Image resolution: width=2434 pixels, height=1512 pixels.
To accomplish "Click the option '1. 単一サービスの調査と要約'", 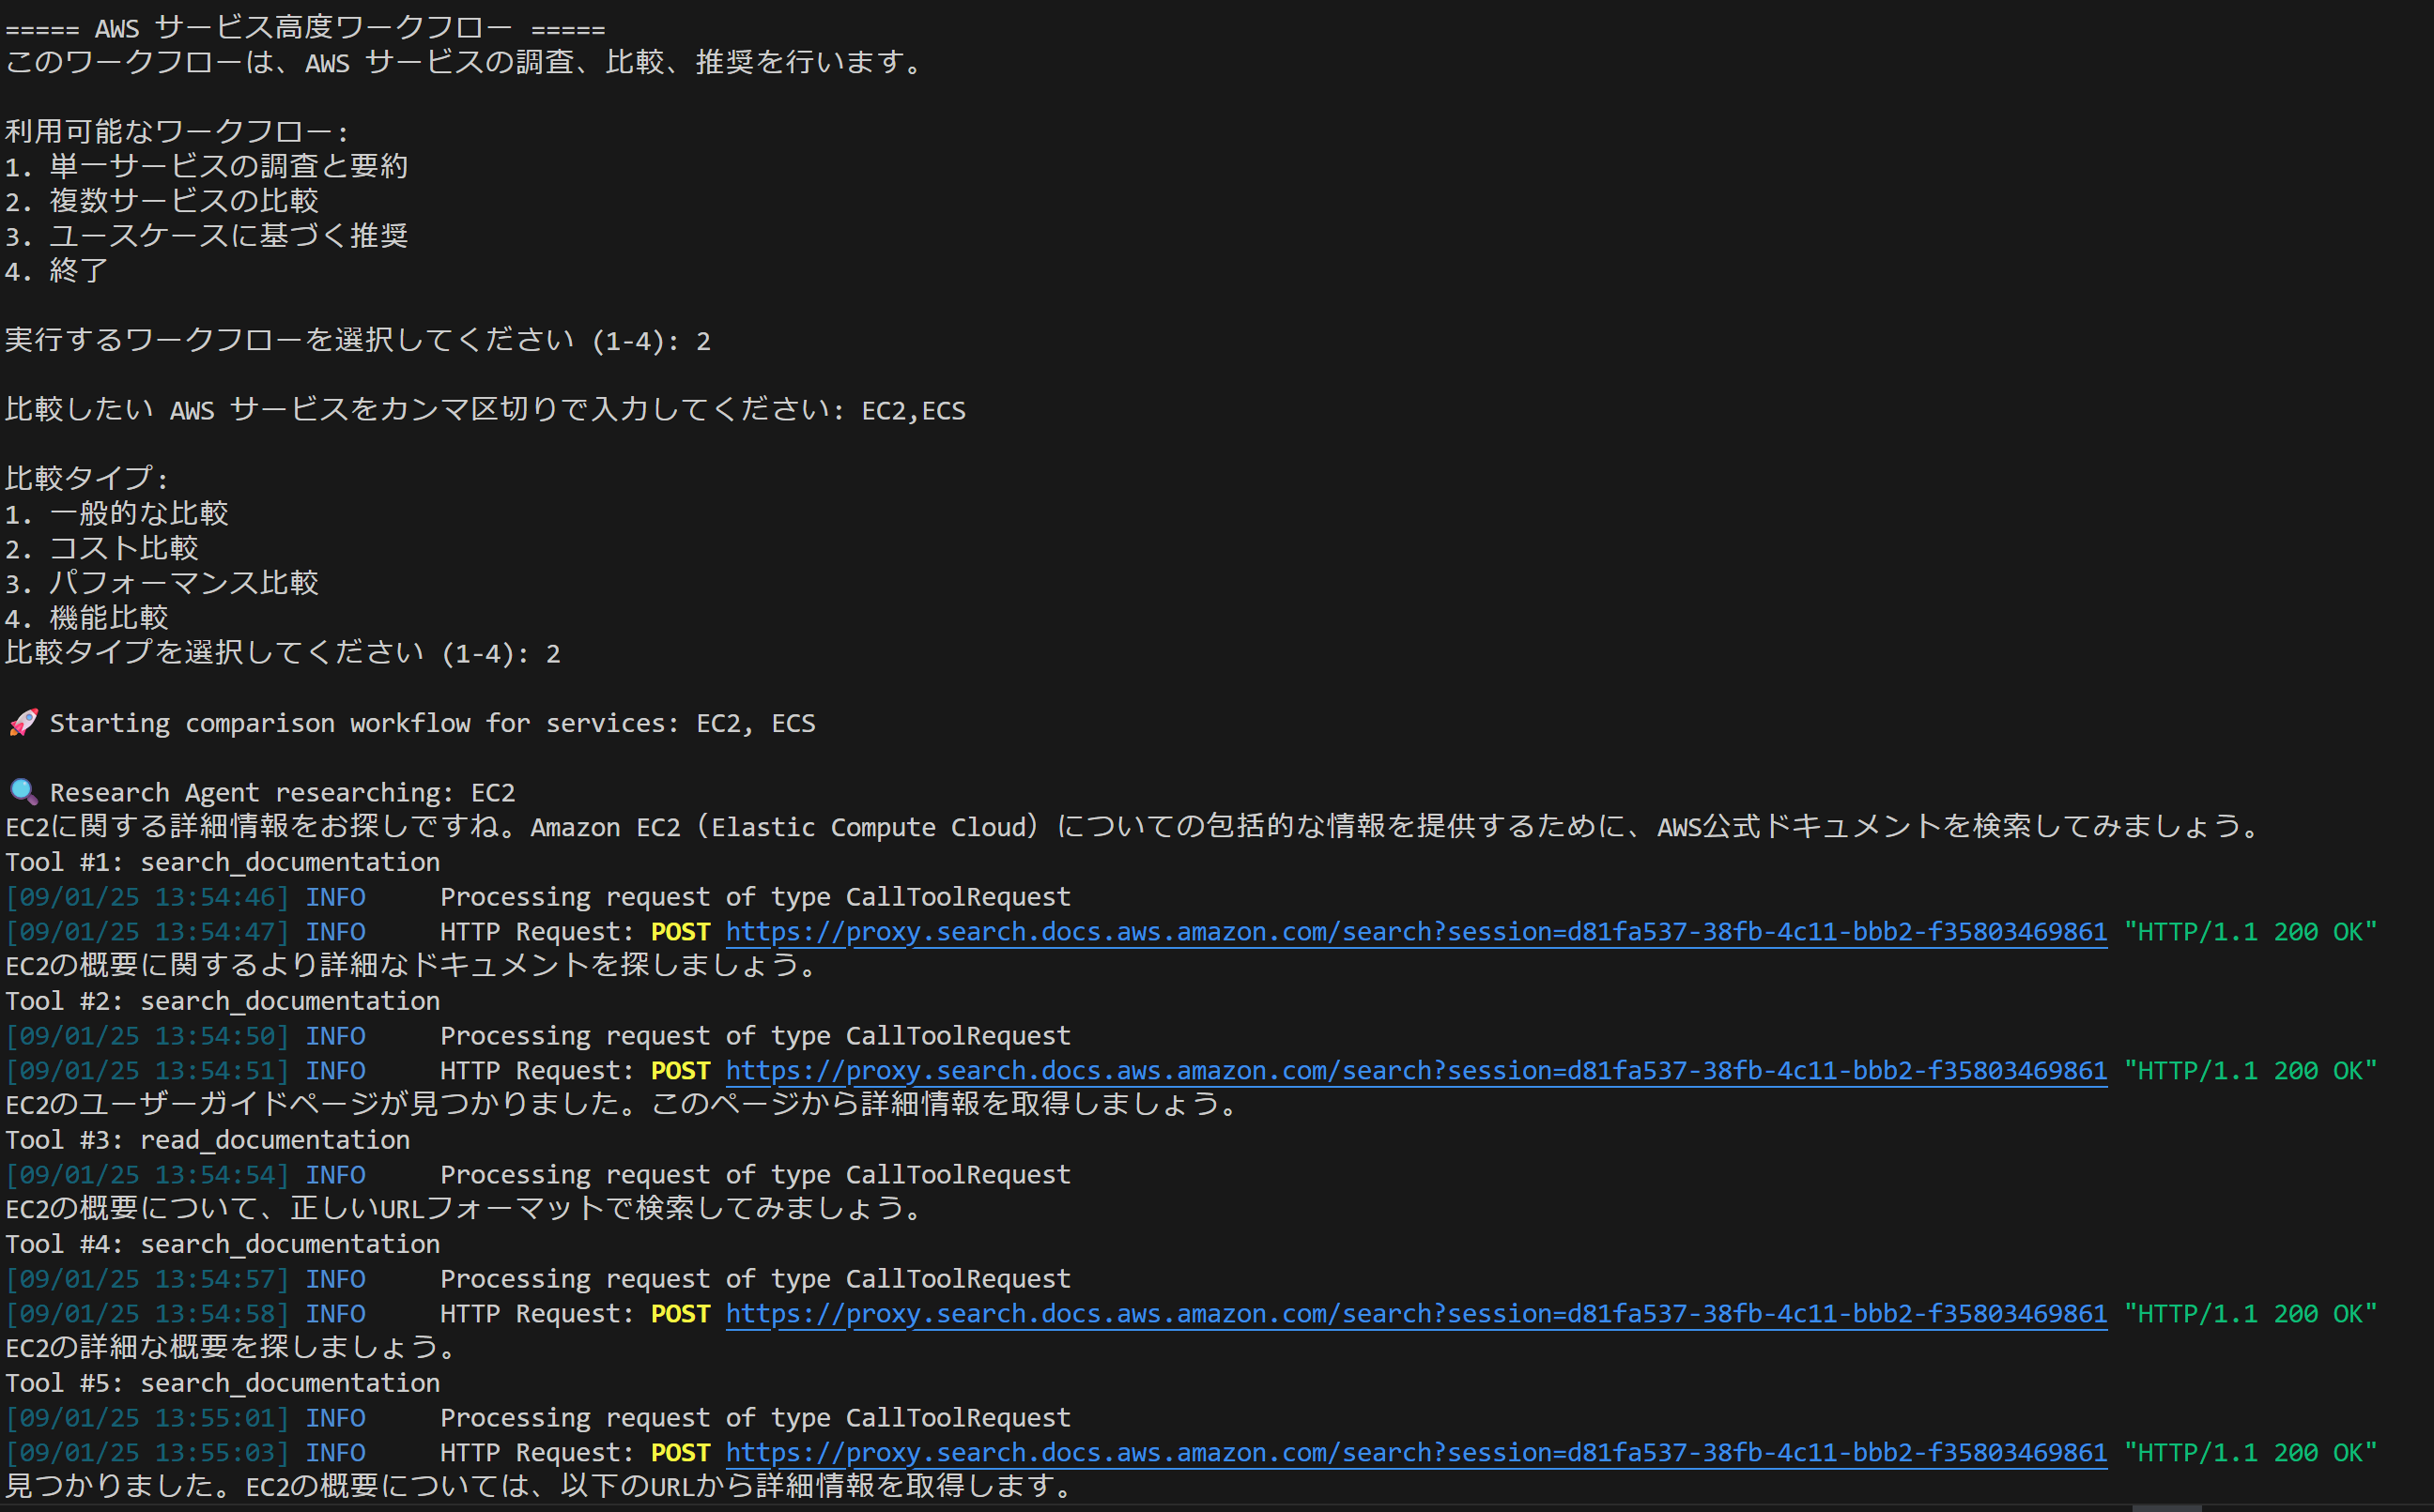I will click(208, 167).
